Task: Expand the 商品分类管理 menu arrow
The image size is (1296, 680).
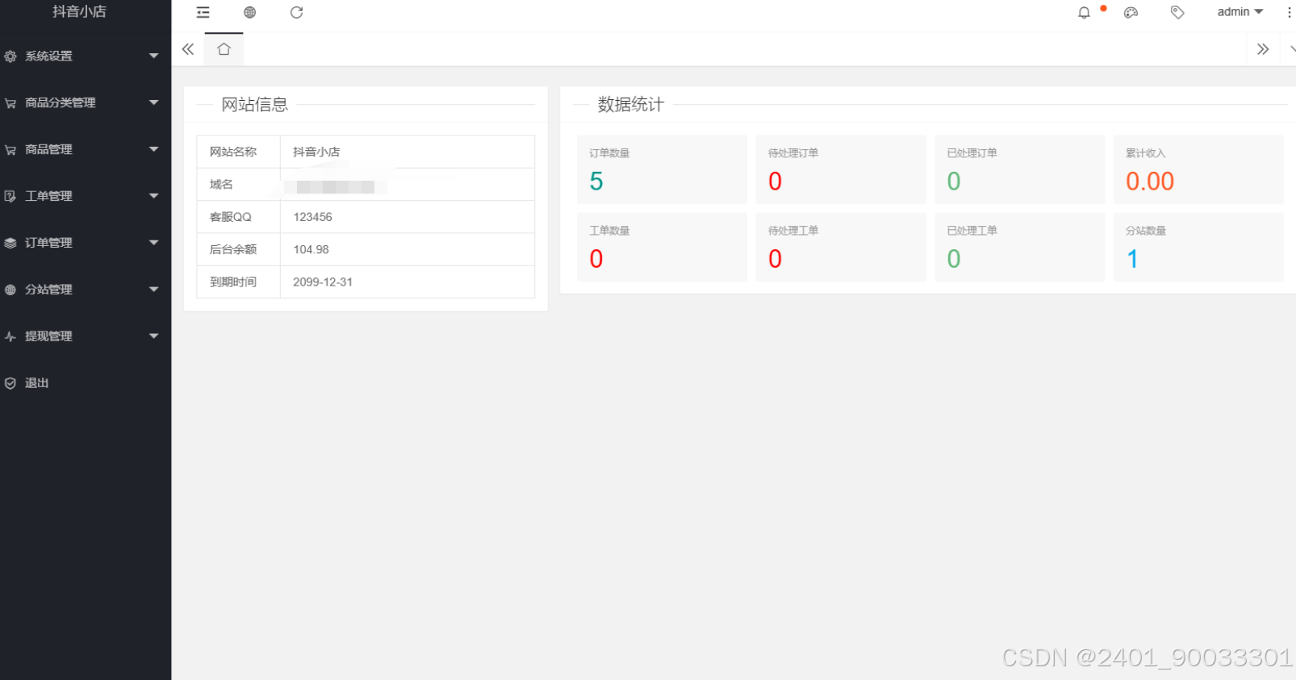Action: [153, 102]
